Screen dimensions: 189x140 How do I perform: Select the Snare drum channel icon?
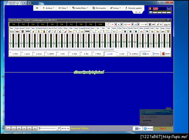point(114,31)
